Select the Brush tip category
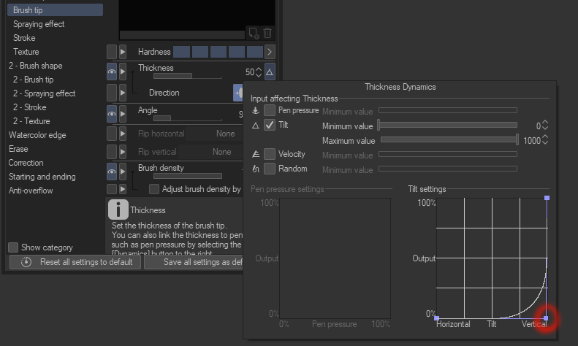 (x=55, y=10)
